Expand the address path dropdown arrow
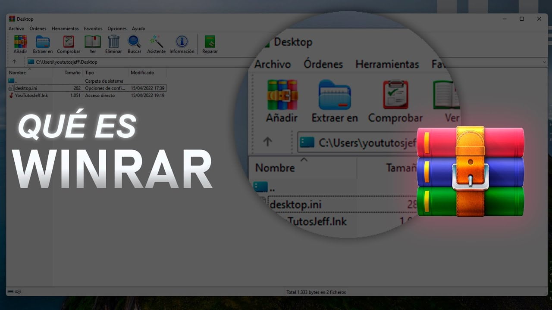The width and height of the screenshot is (552, 310). [x=544, y=62]
